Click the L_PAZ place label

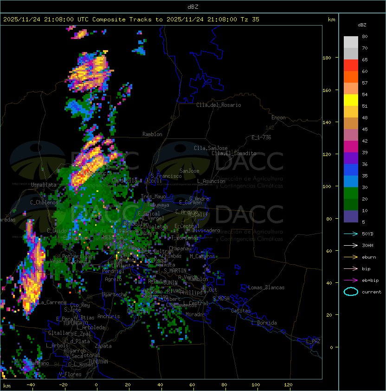coord(313,341)
